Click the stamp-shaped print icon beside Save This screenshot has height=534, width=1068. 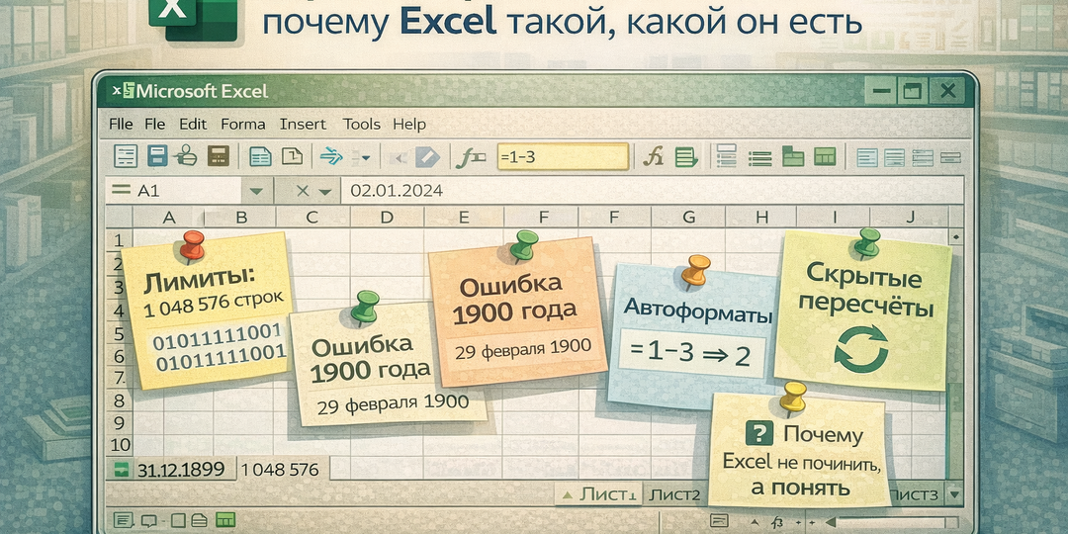185,156
